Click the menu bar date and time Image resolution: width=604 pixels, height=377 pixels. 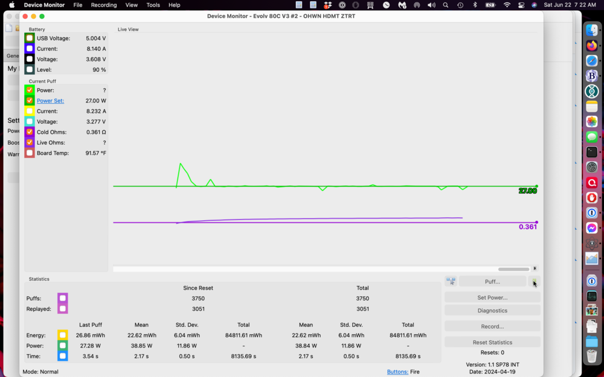pos(570,5)
